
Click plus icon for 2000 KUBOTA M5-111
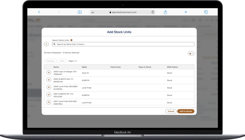pos(49,80)
